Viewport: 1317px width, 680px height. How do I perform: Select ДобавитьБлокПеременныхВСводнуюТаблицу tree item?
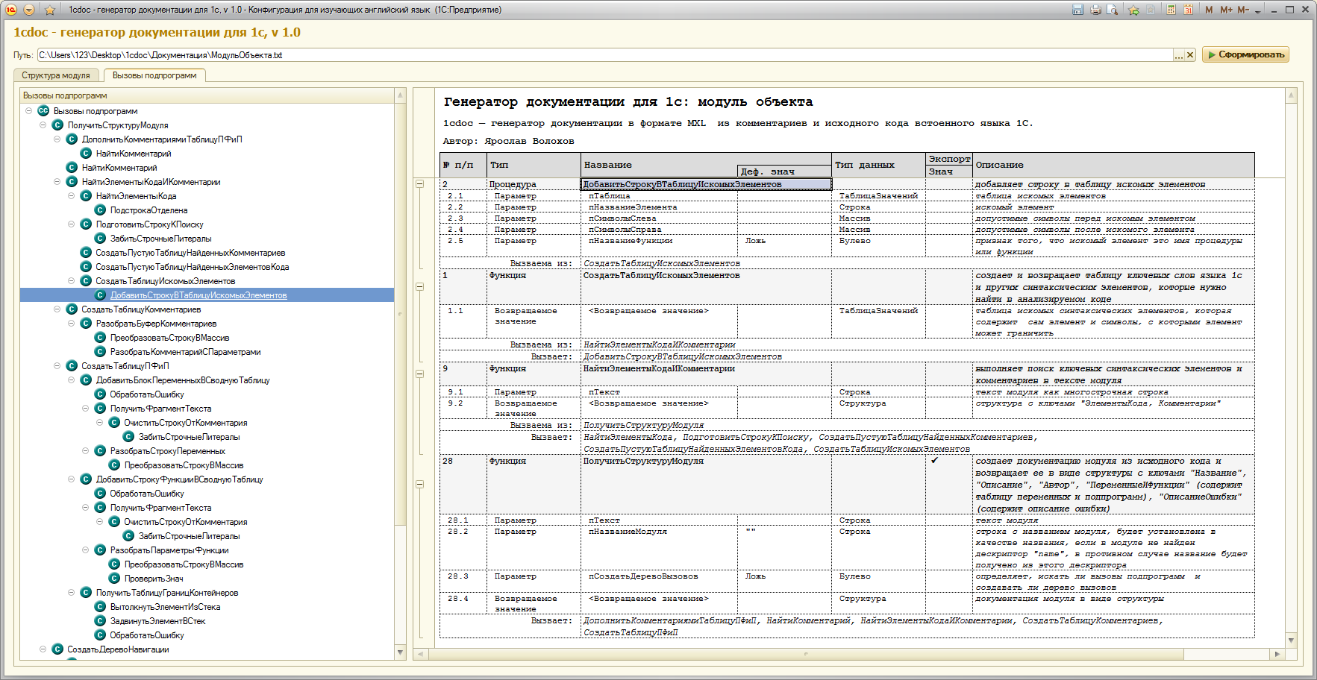[183, 380]
